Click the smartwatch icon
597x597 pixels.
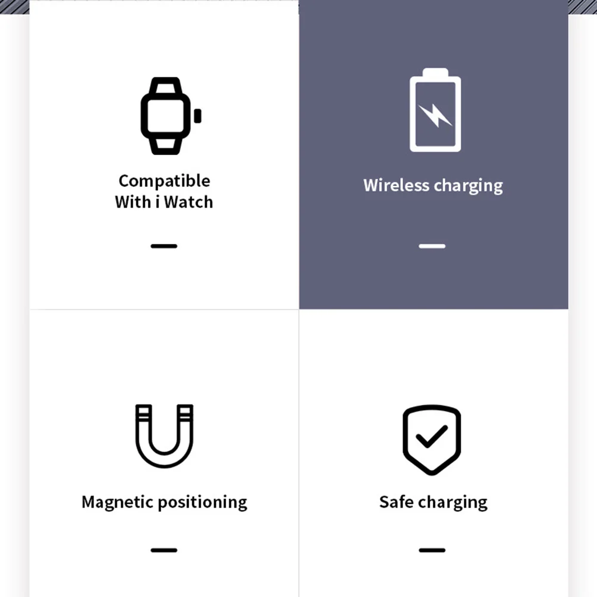click(x=171, y=116)
